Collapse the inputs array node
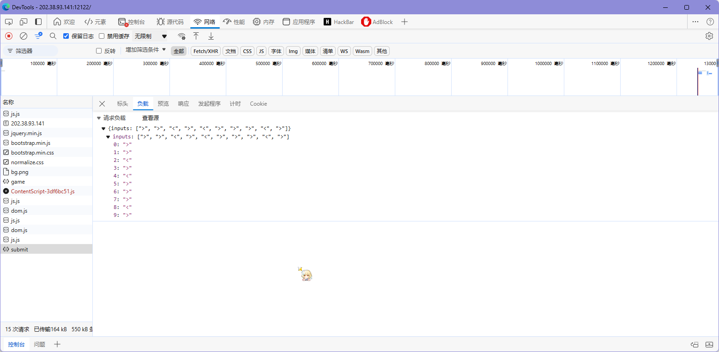719x352 pixels. [x=109, y=137]
